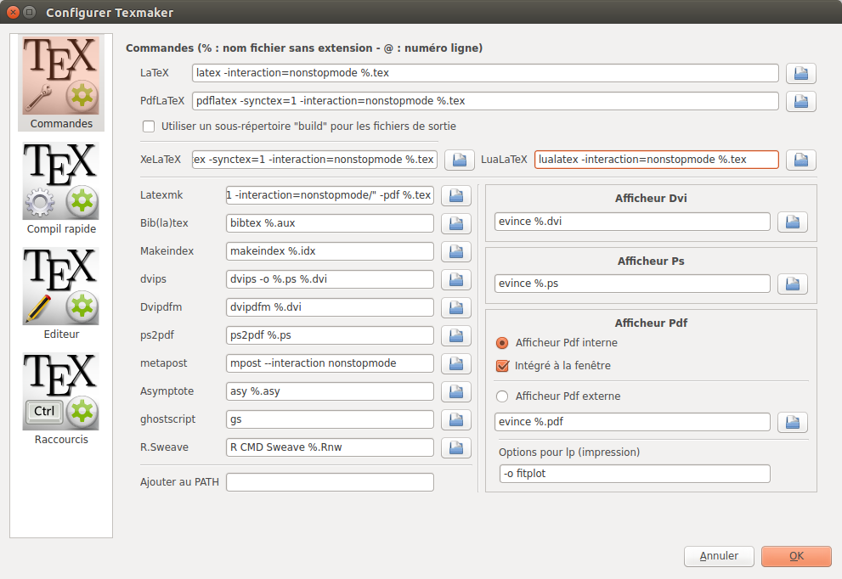Screen dimensions: 842x579
Task: Click the Ajouter au PATH field
Action: tap(330, 482)
